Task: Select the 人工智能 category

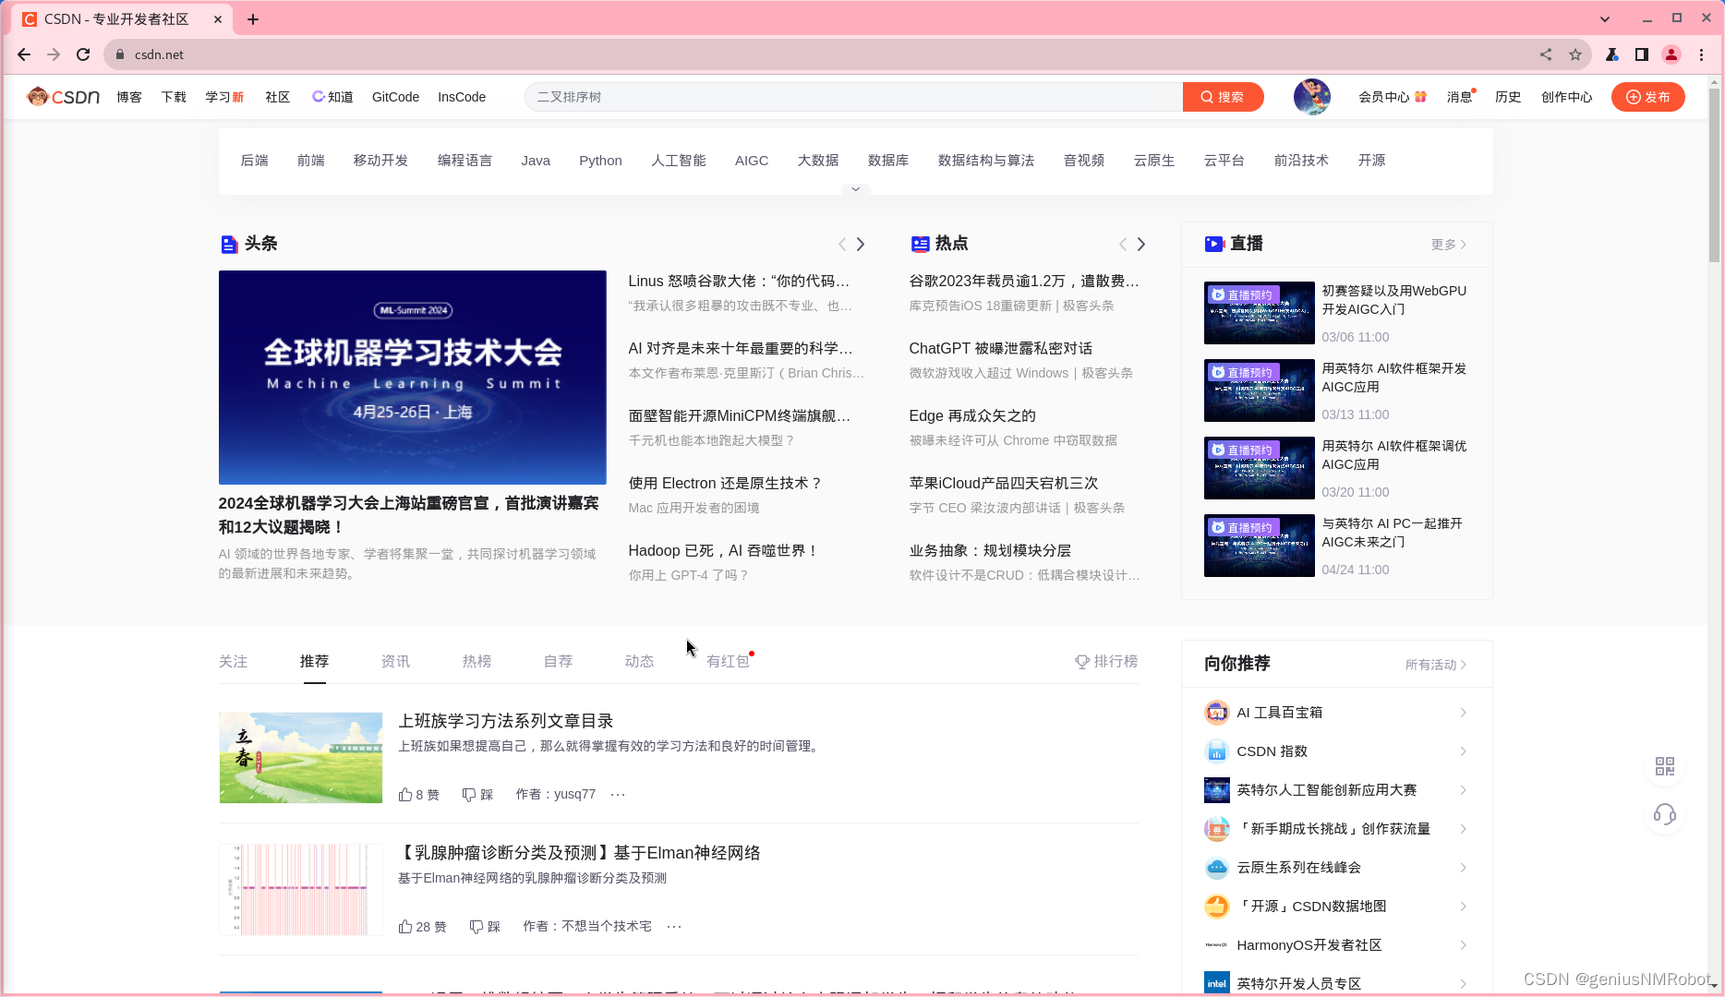Action: [678, 161]
